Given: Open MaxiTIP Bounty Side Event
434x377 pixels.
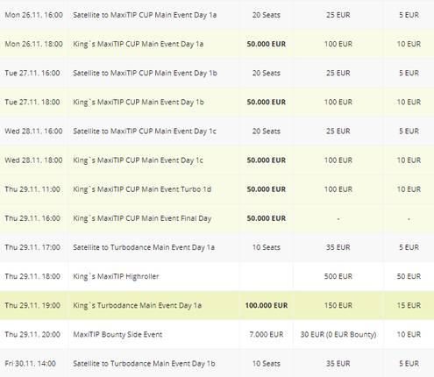Looking at the screenshot, I should (x=117, y=334).
